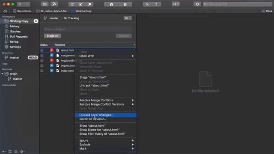
Task: Go back with the toolbar back arrow
Action: coord(20,4)
